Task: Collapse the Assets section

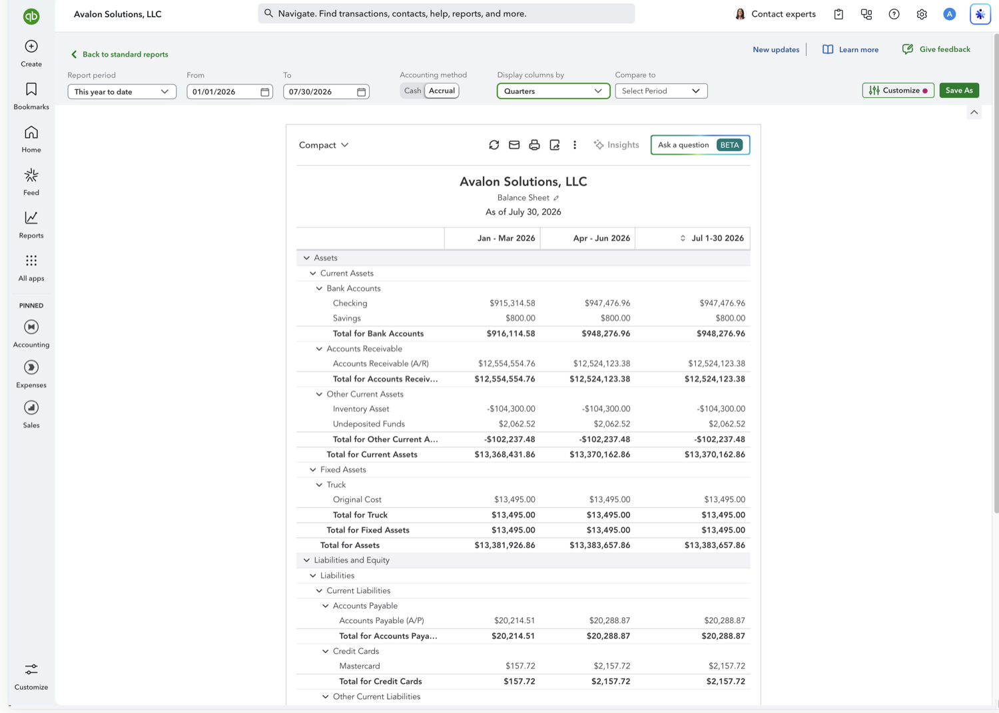Action: 306,258
